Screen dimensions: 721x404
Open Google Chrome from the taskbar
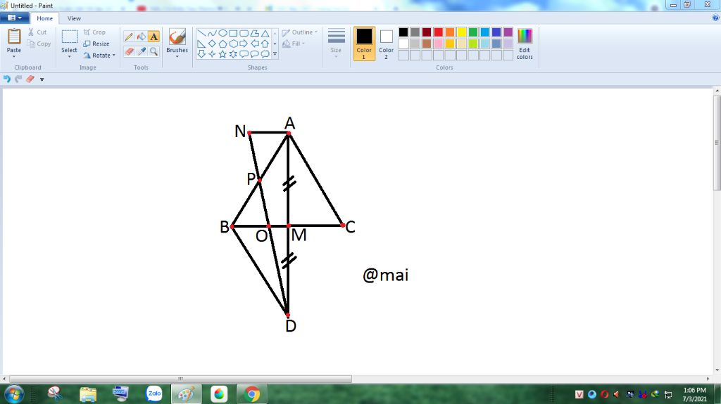(251, 394)
